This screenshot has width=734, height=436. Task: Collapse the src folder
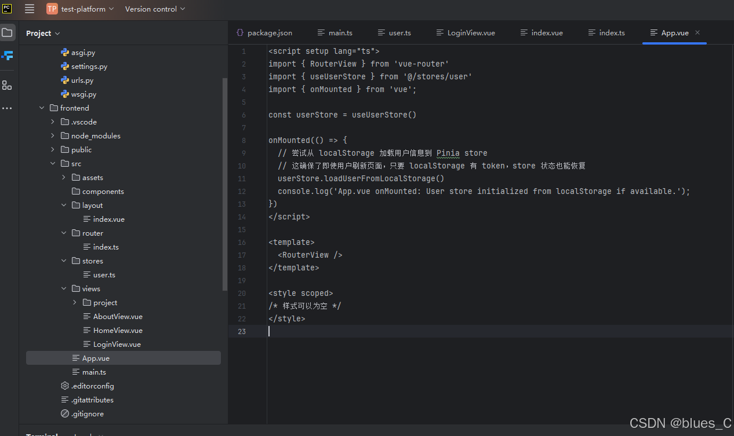(x=53, y=164)
